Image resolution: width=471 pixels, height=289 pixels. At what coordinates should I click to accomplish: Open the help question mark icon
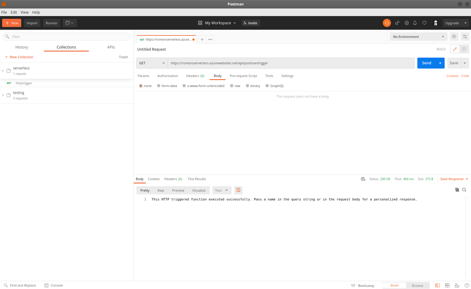click(x=467, y=286)
